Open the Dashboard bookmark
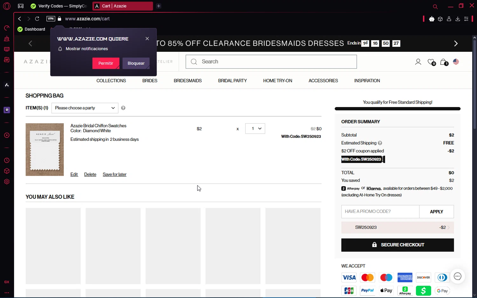Viewport: 477px width, 298px height. click(31, 29)
